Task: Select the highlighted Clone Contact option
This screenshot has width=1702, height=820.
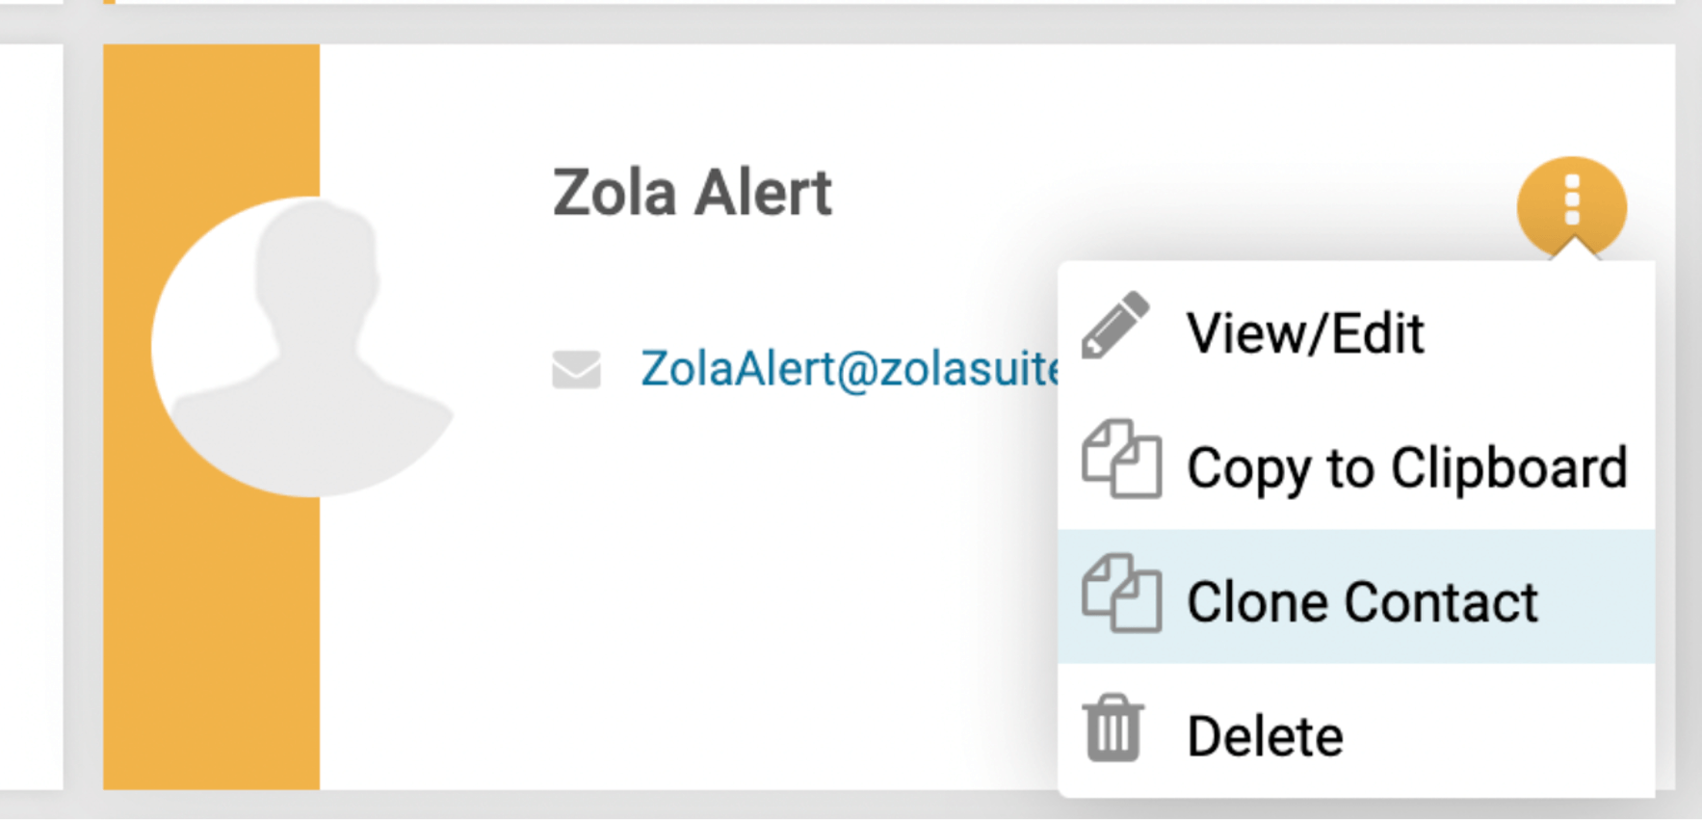Action: [1356, 596]
